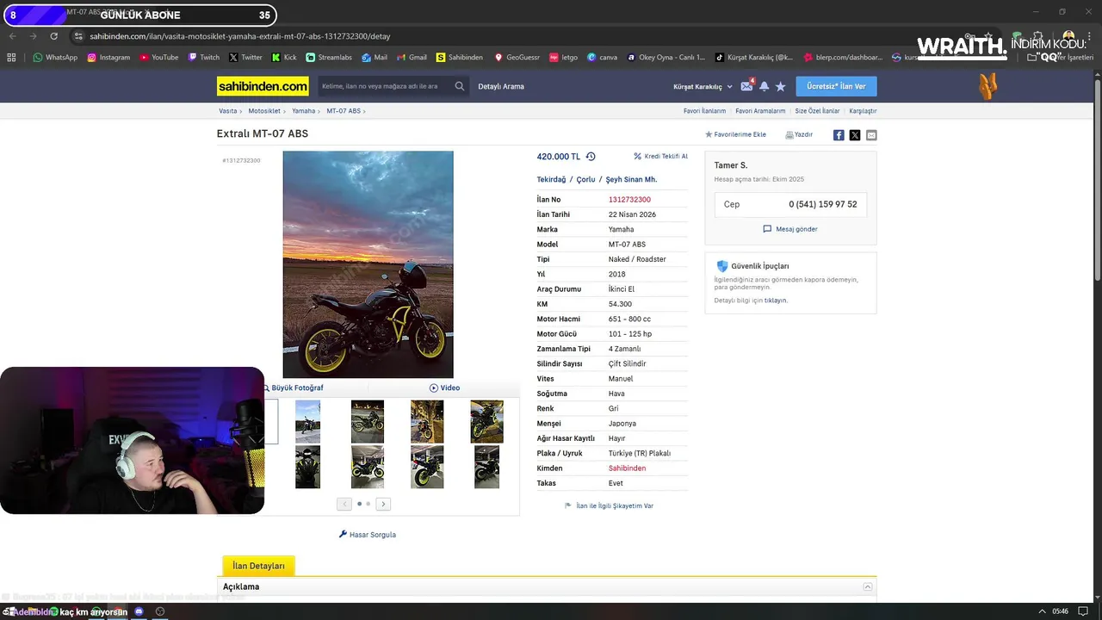Collapse the Açıklama section
The image size is (1102, 620).
point(868,586)
